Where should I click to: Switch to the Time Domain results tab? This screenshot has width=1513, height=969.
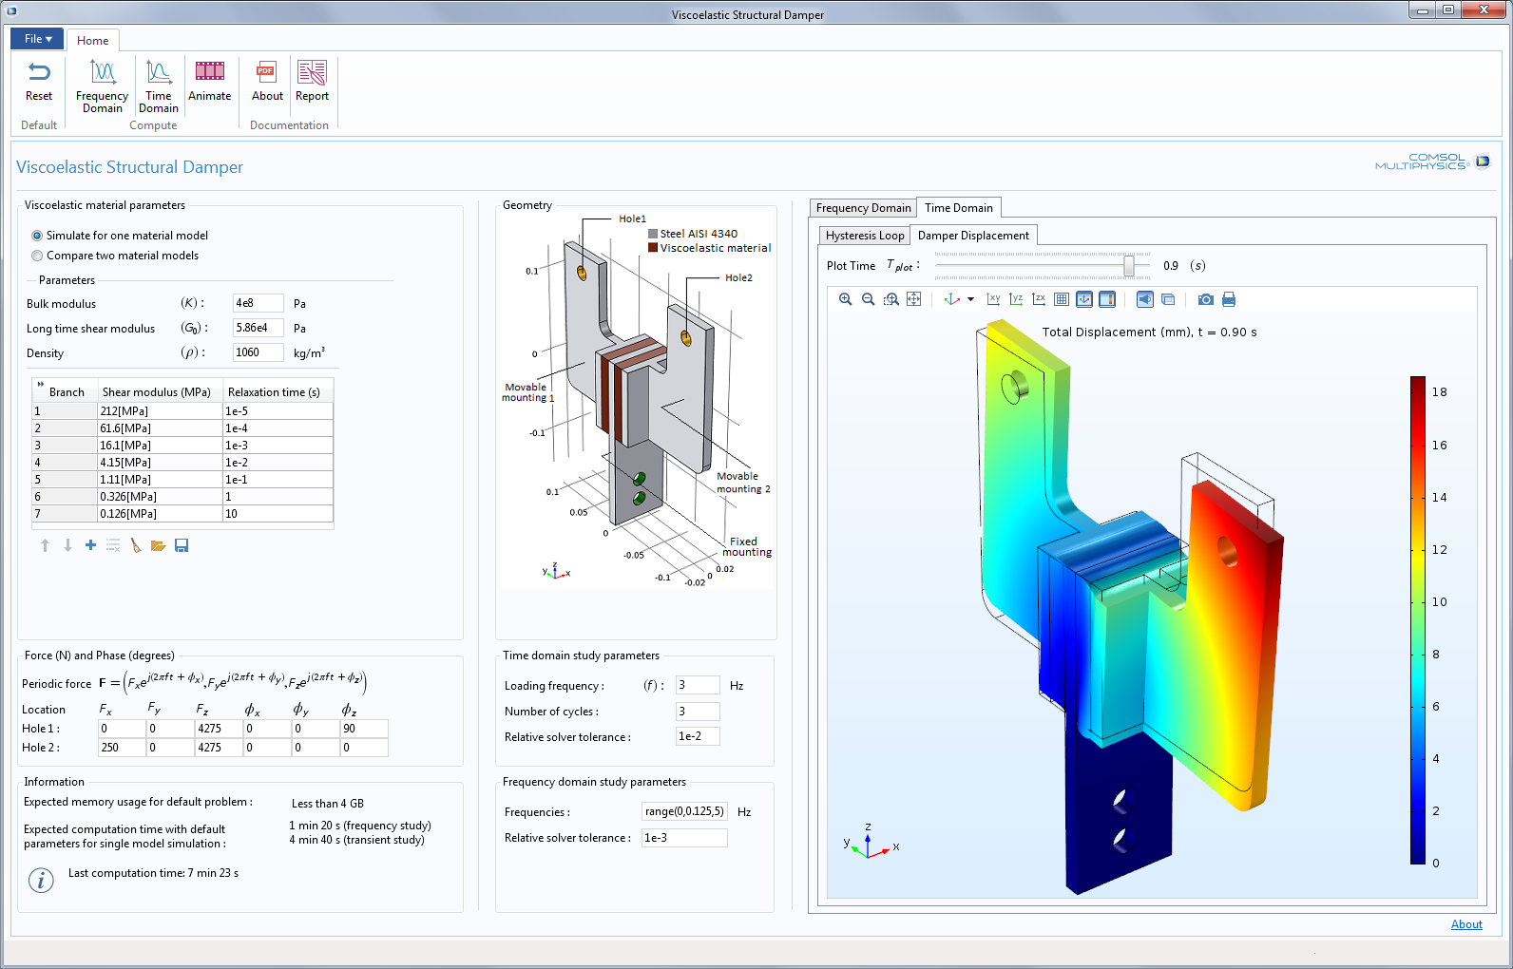(958, 208)
